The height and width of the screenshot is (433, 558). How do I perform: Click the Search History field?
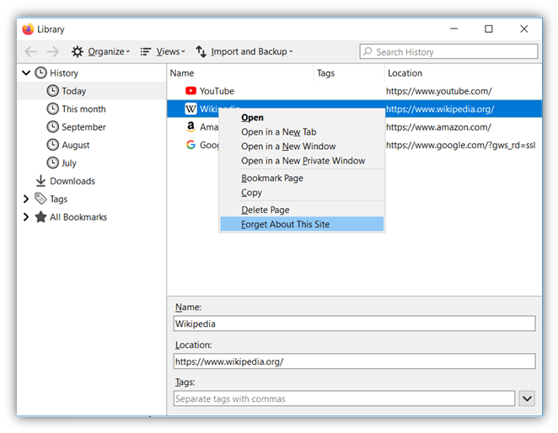[448, 51]
